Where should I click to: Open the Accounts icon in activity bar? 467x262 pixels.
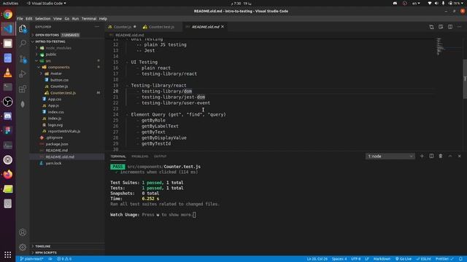(x=23, y=232)
